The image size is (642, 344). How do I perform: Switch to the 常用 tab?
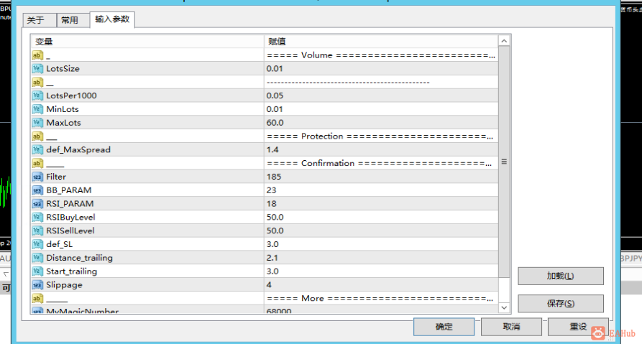click(73, 20)
